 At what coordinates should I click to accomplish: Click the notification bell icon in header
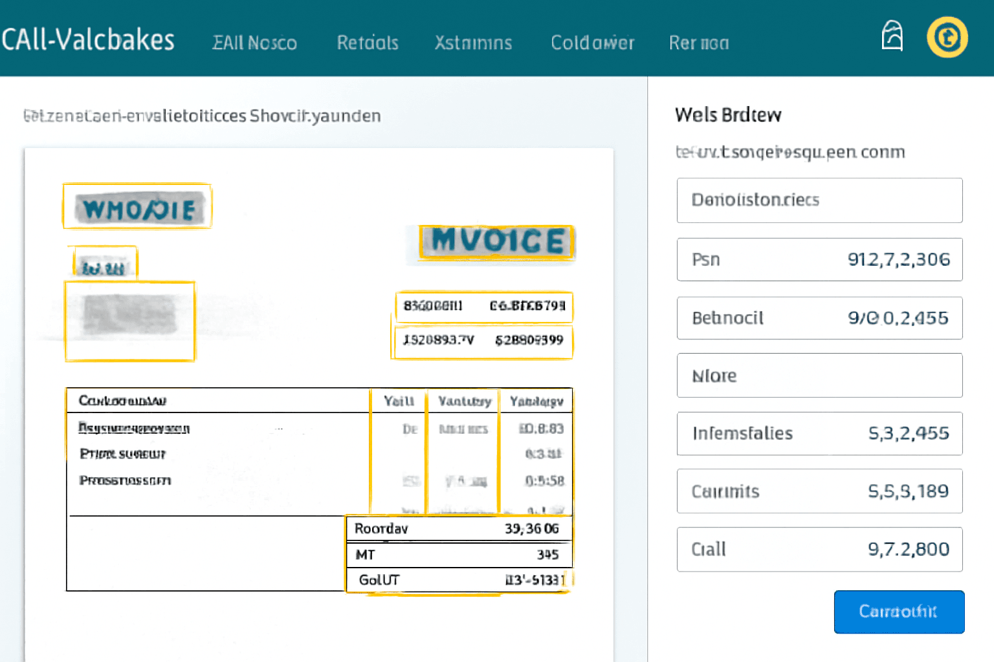[892, 36]
